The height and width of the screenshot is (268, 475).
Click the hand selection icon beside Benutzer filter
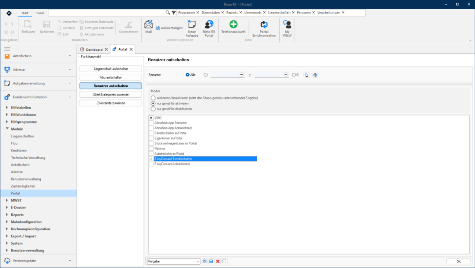pos(306,75)
